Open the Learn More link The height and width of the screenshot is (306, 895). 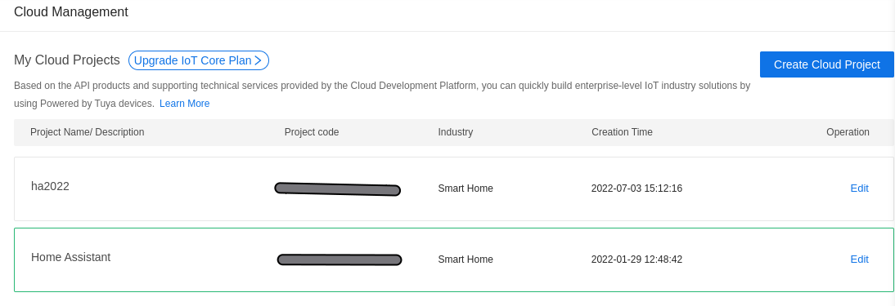point(184,104)
